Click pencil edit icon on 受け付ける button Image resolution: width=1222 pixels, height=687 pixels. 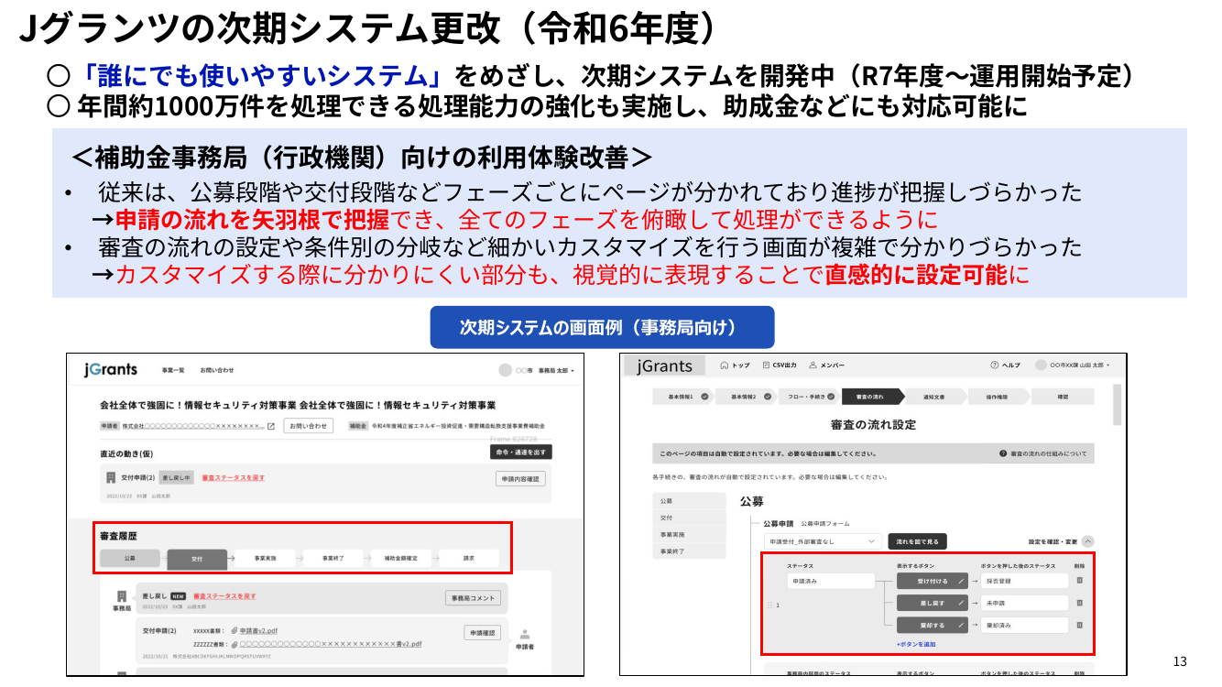coord(961,581)
